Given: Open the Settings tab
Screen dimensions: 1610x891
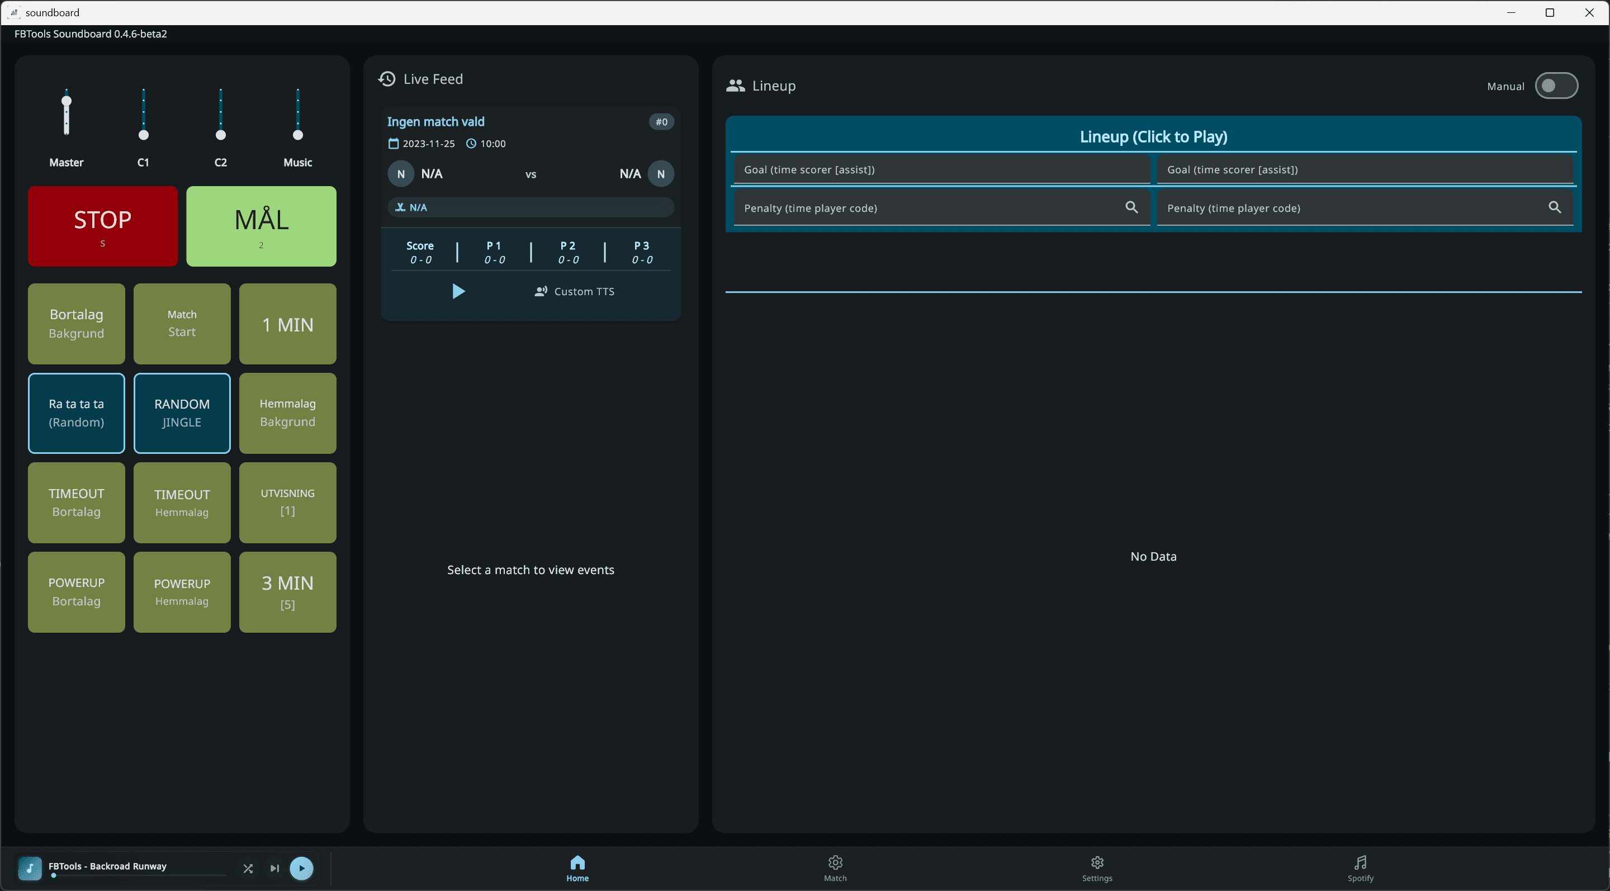Looking at the screenshot, I should pyautogui.click(x=1097, y=868).
